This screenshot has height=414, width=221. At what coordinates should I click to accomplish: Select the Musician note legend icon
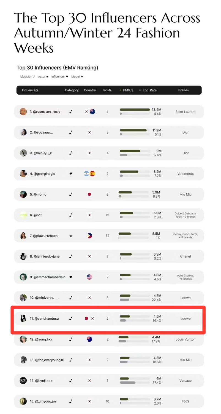(34, 77)
